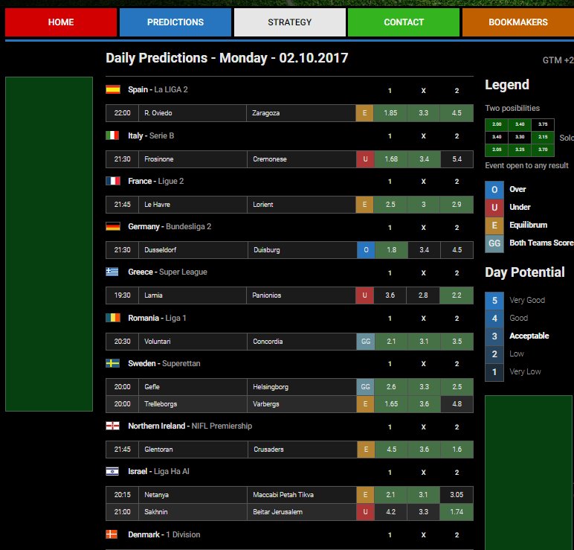Viewport: 574px width, 550px height.
Task: Click away odds 3.5 for Concordia
Action: tap(457, 342)
